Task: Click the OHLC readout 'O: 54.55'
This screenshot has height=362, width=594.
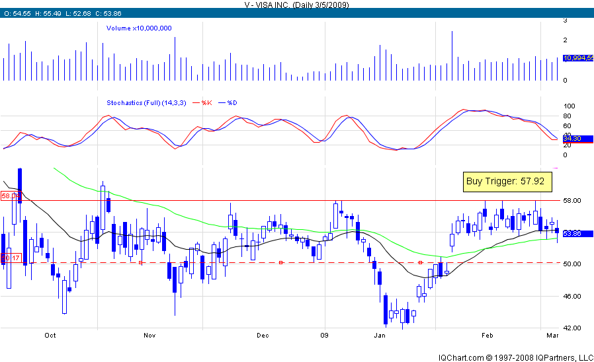Action: coord(17,14)
